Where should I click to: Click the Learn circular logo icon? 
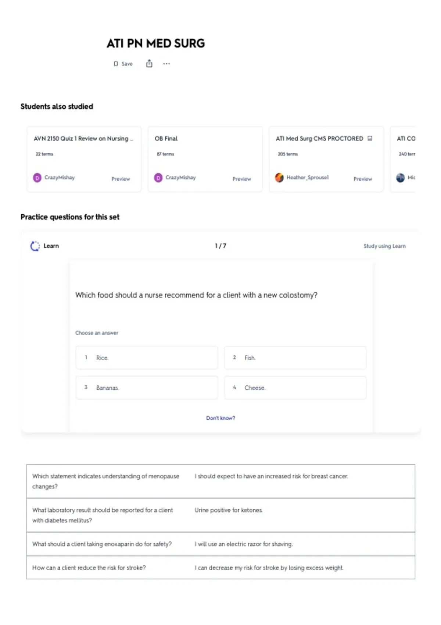tap(35, 246)
